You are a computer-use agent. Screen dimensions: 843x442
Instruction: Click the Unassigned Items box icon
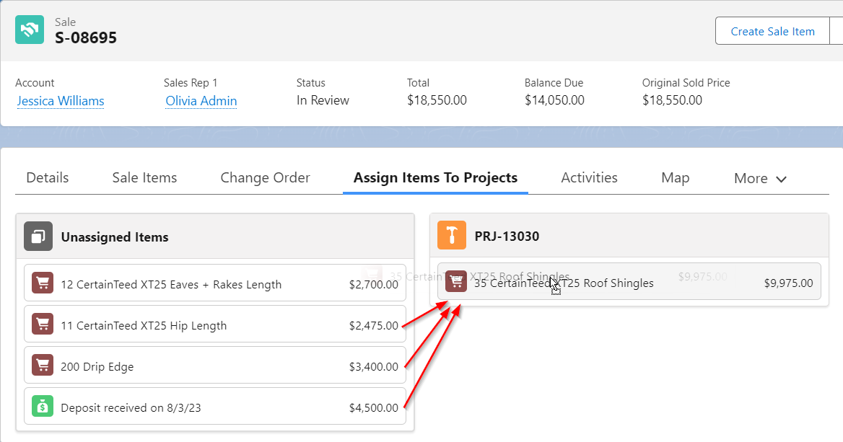pos(39,237)
